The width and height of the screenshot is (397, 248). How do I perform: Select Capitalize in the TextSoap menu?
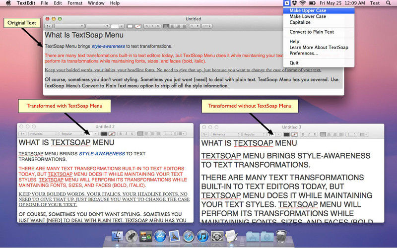319,22
